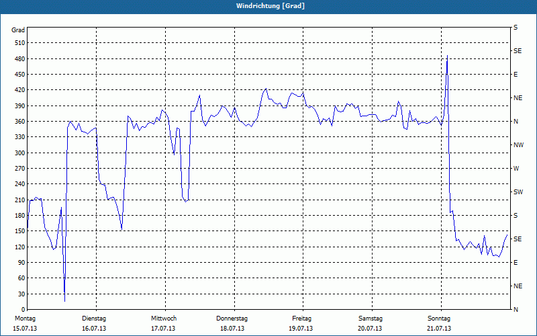
Task: Select the date 20.07.13
Action: [370, 329]
